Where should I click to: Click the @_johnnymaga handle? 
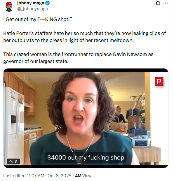tap(32, 9)
